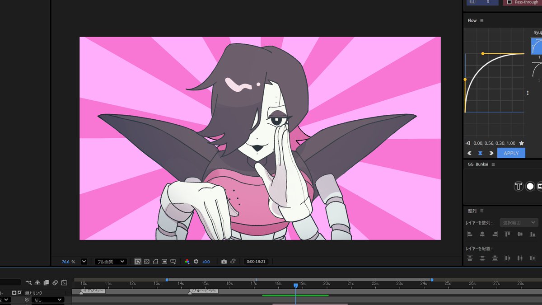Click the white circle icon in GG_Bunkai
The image size is (542, 305).
(530, 186)
